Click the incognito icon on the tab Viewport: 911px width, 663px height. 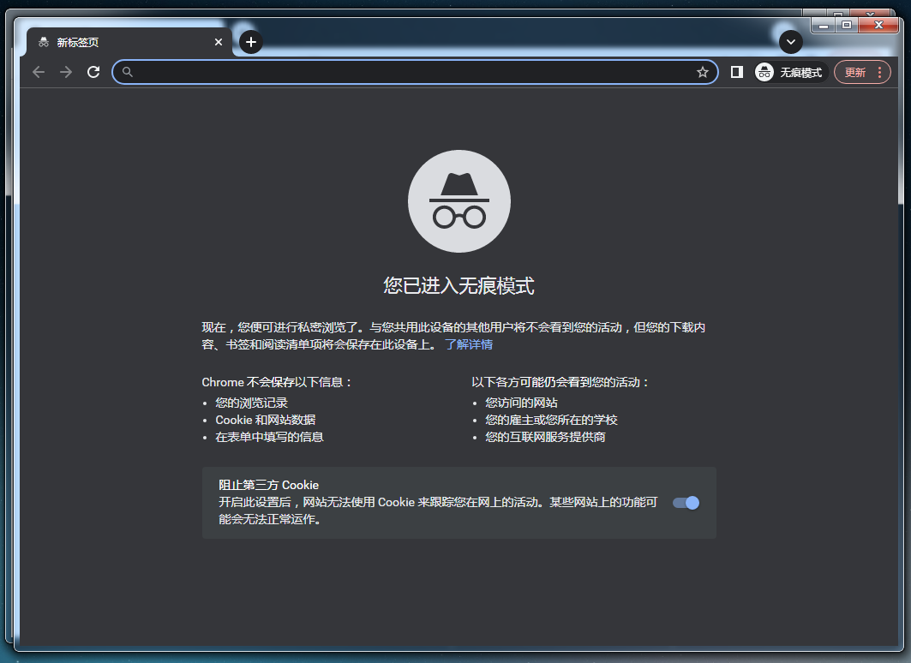tap(44, 42)
